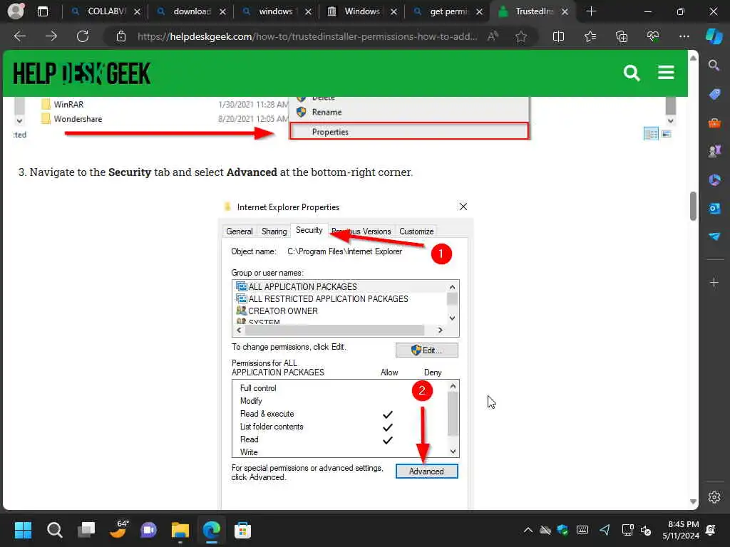Screen dimensions: 730x547
Task: Open the weather widget showing 64°
Action: pyautogui.click(x=118, y=529)
